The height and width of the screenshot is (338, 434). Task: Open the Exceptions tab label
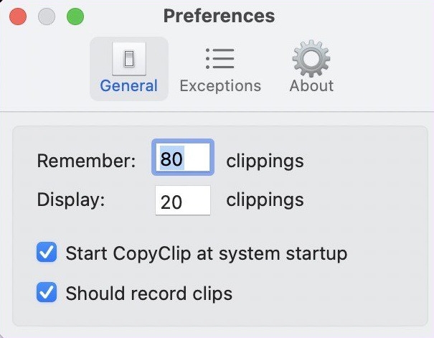(x=220, y=86)
